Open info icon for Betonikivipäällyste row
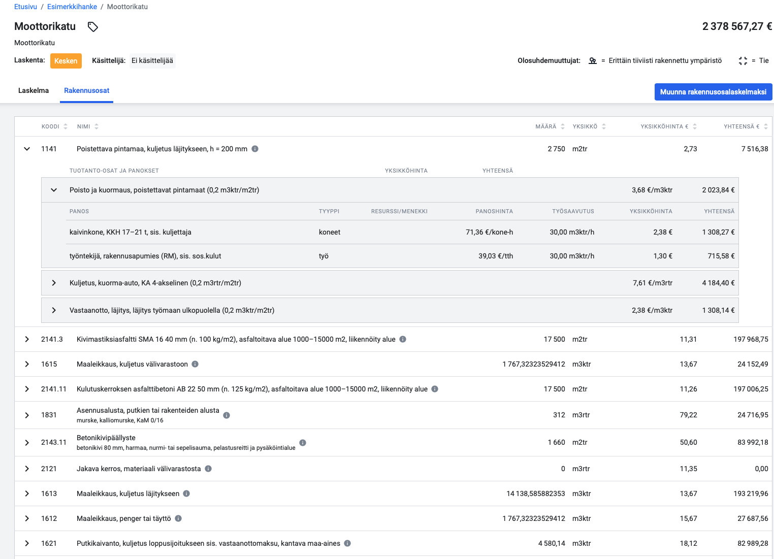 coord(303,443)
